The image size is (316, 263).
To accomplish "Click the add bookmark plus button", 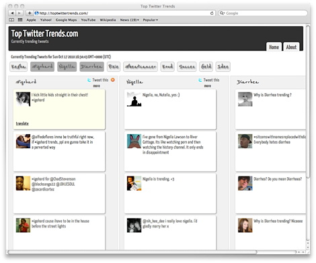I will pyautogui.click(x=30, y=13).
